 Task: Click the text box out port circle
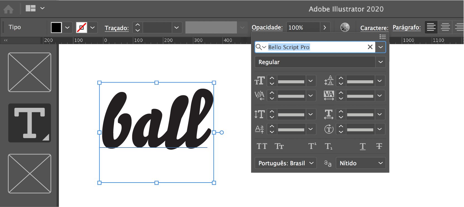222,133
